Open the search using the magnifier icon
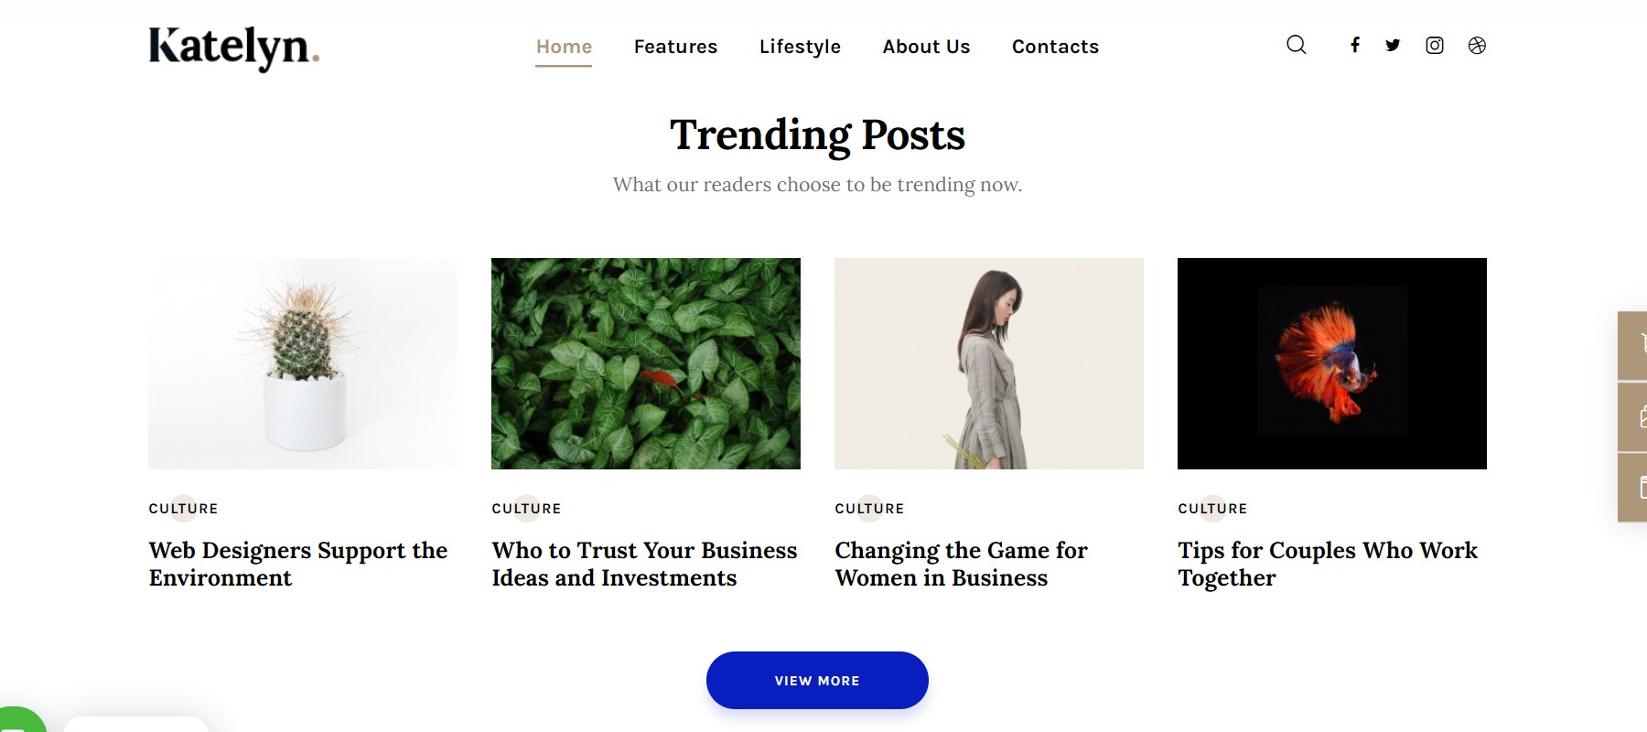Viewport: 1647px width, 732px height. [x=1295, y=45]
